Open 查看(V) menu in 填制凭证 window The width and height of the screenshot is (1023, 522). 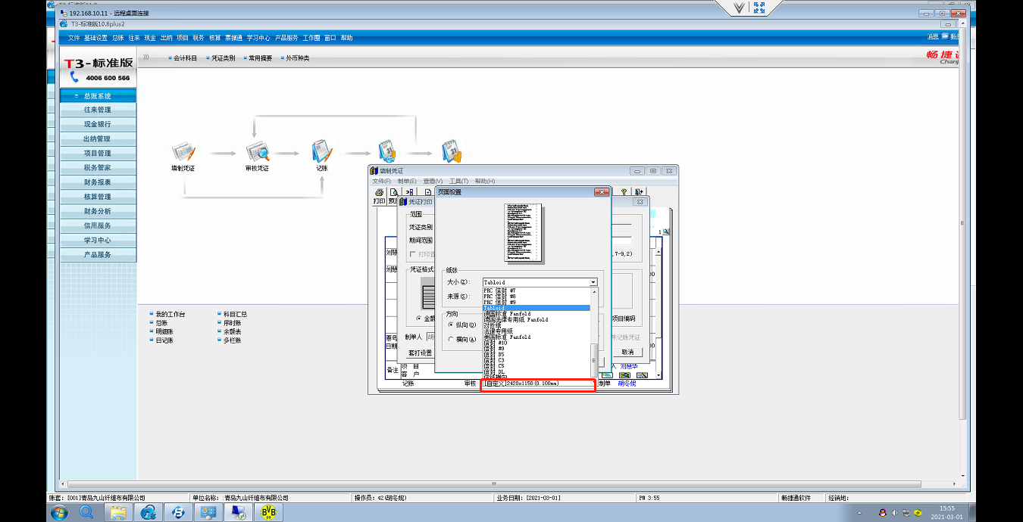433,182
